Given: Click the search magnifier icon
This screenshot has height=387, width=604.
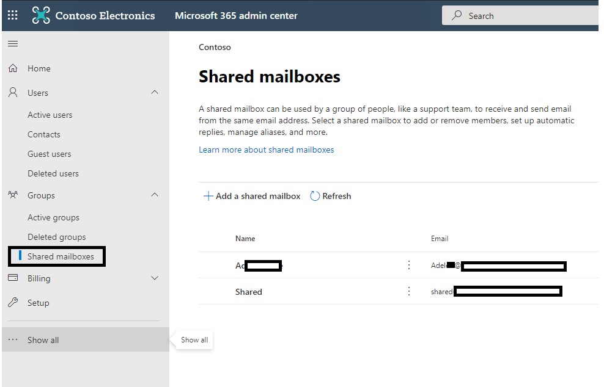Looking at the screenshot, I should tap(457, 15).
